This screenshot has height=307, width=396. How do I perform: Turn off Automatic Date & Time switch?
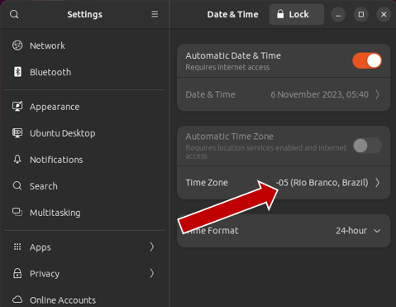(x=367, y=60)
